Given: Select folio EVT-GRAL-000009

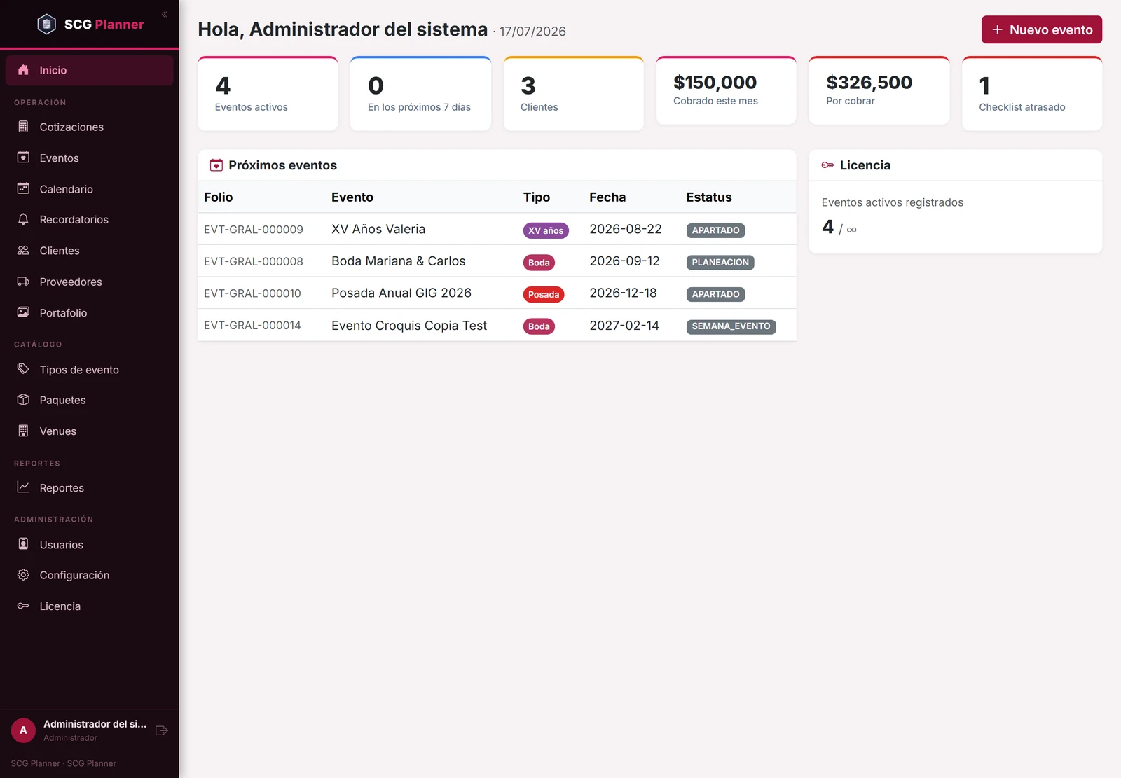Looking at the screenshot, I should (254, 230).
